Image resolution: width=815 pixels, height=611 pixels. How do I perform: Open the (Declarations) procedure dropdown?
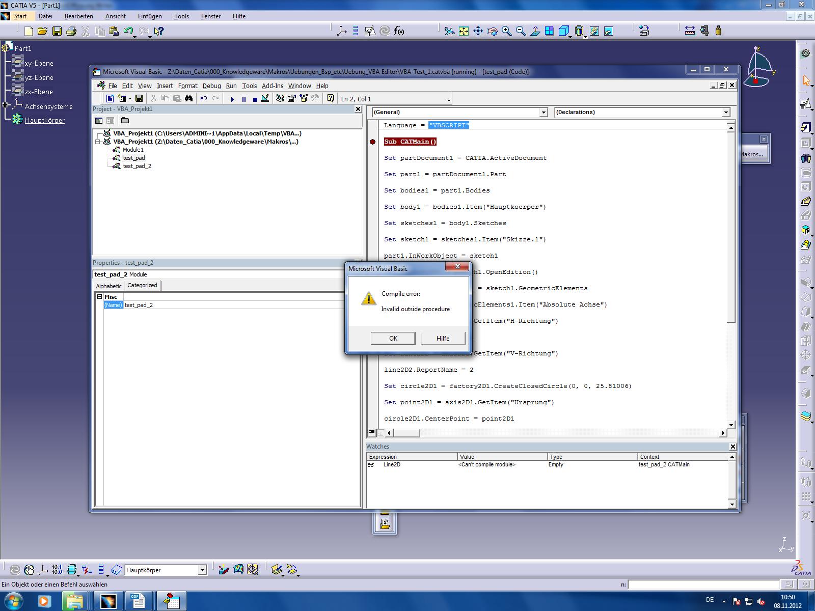[726, 113]
